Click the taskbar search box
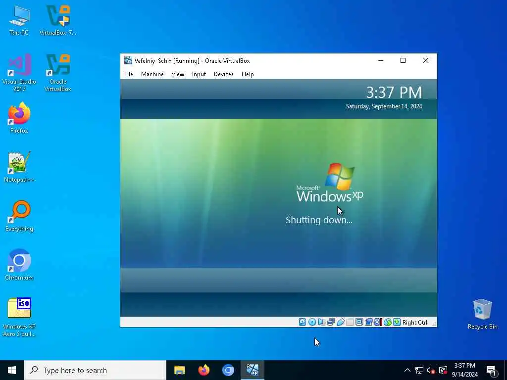The image size is (507, 380). click(95, 370)
